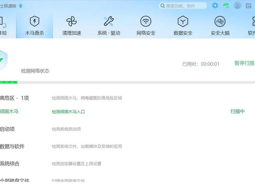This screenshot has width=255, height=191.
Task: Select the 安全大脑 security brain tab
Action: [220, 25]
